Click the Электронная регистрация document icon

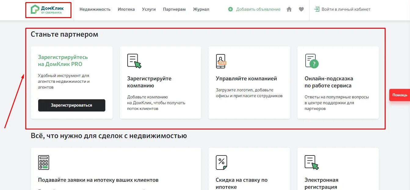(312, 162)
